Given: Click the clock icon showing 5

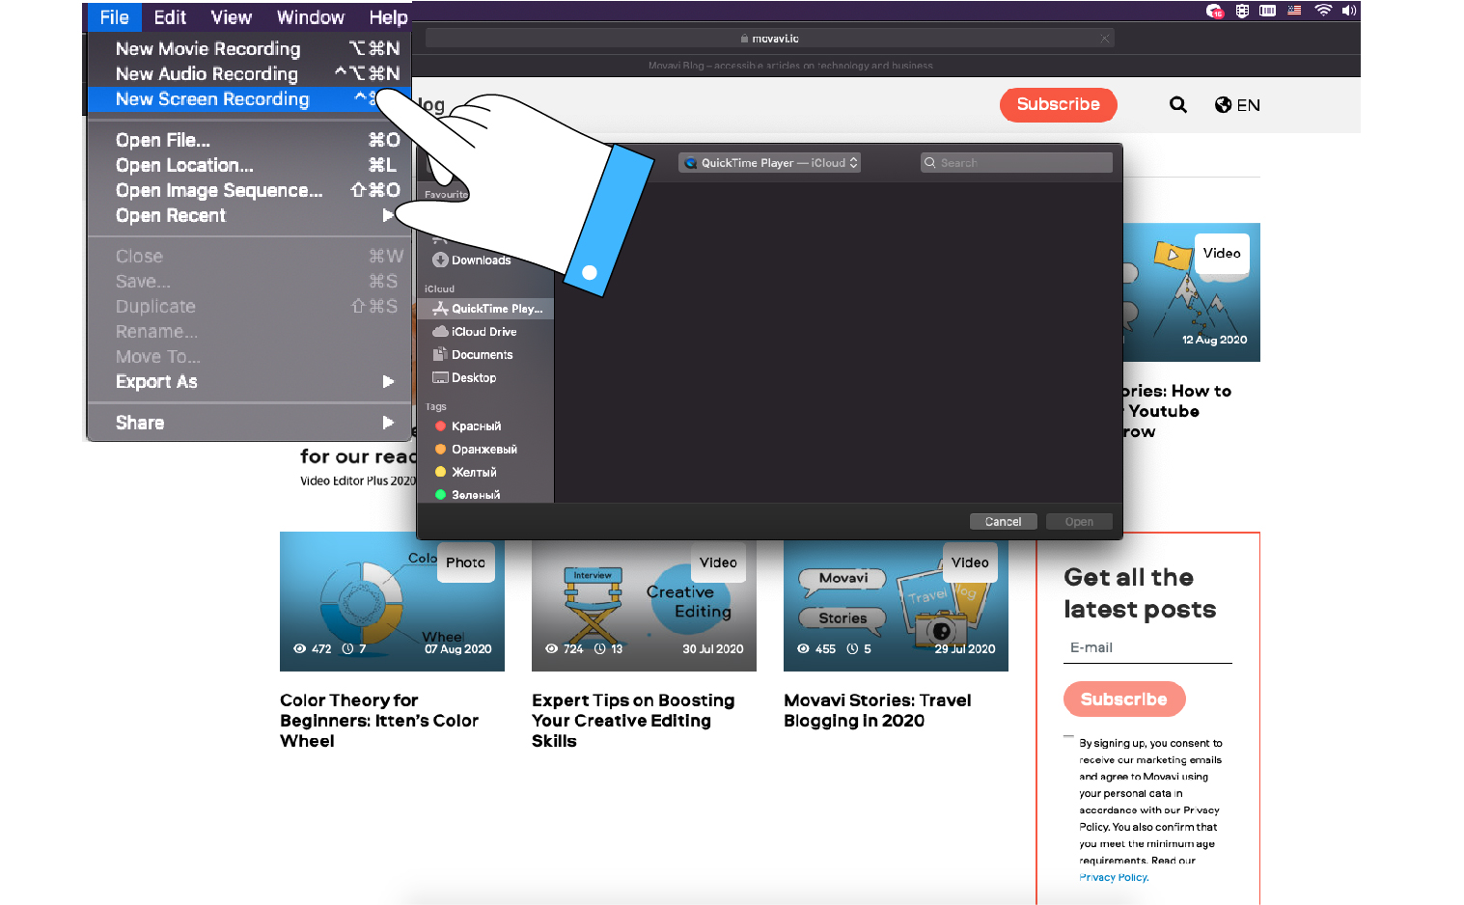Looking at the screenshot, I should 852,649.
